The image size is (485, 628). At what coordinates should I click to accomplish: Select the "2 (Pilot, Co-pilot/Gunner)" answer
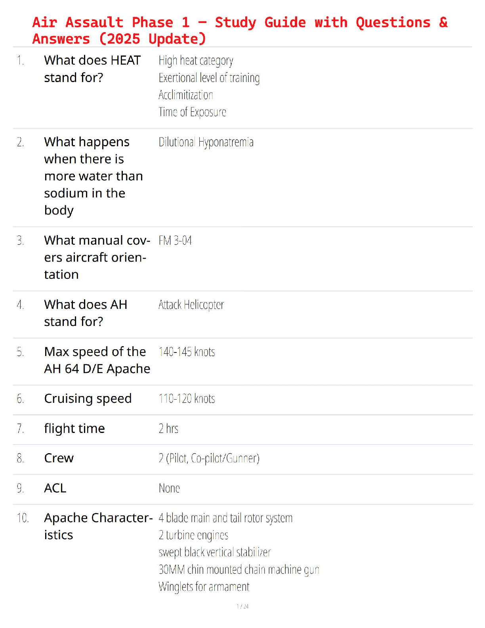(x=209, y=459)
